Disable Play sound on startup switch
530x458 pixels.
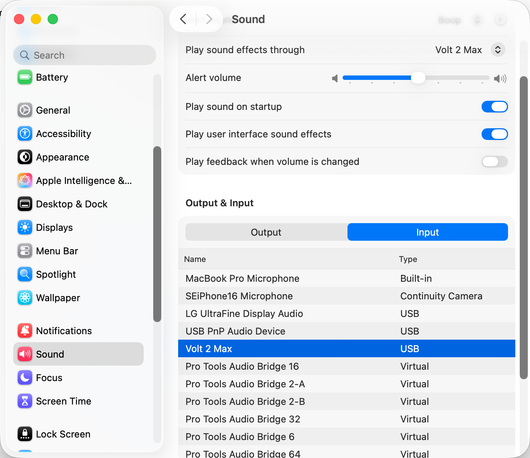pyautogui.click(x=494, y=107)
